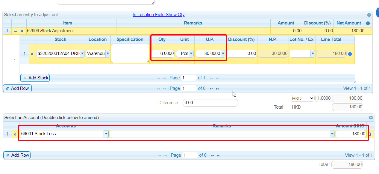Image resolution: width=379 pixels, height=174 pixels.
Task: Click info icon beside Line Total 180.00
Action: [x=350, y=54]
